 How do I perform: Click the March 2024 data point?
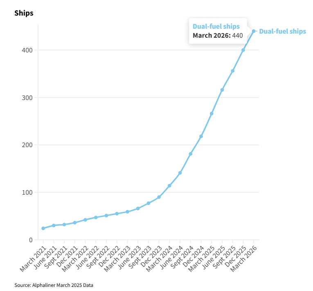coord(169,186)
